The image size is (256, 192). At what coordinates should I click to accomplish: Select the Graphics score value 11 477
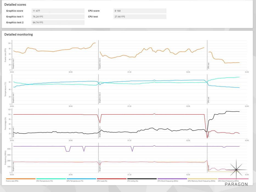tap(58, 11)
